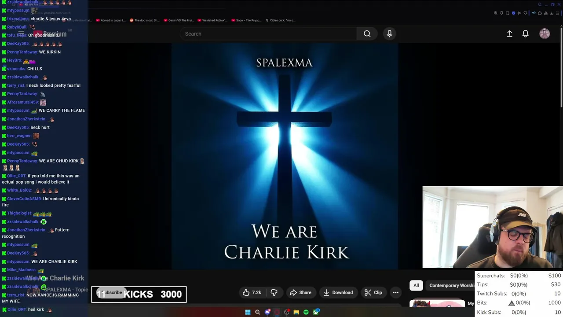
Task: Click DeeKay505 message 'neck hurt'
Action: point(40,127)
